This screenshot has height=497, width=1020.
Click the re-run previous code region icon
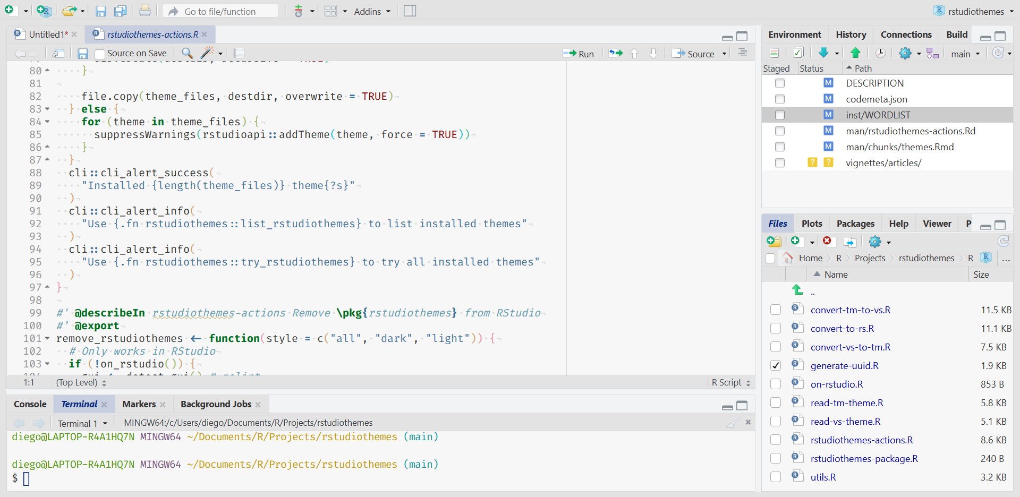615,53
